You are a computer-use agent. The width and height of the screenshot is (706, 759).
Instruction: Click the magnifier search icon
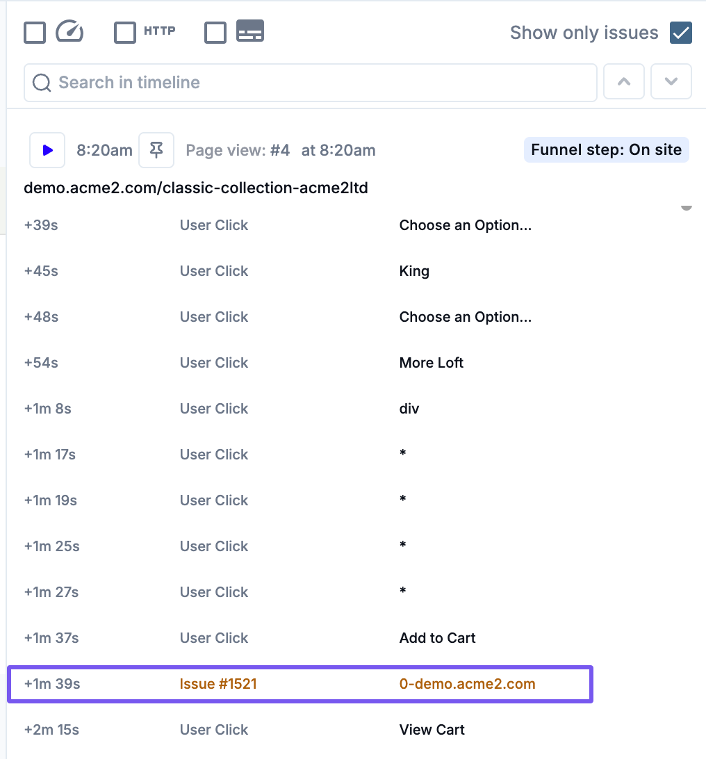point(42,83)
